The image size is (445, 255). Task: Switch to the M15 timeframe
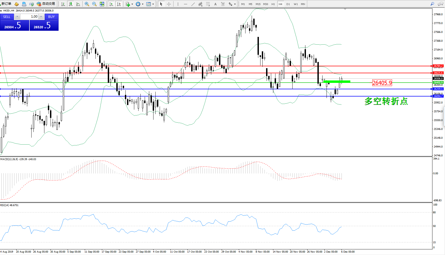click(258, 4)
